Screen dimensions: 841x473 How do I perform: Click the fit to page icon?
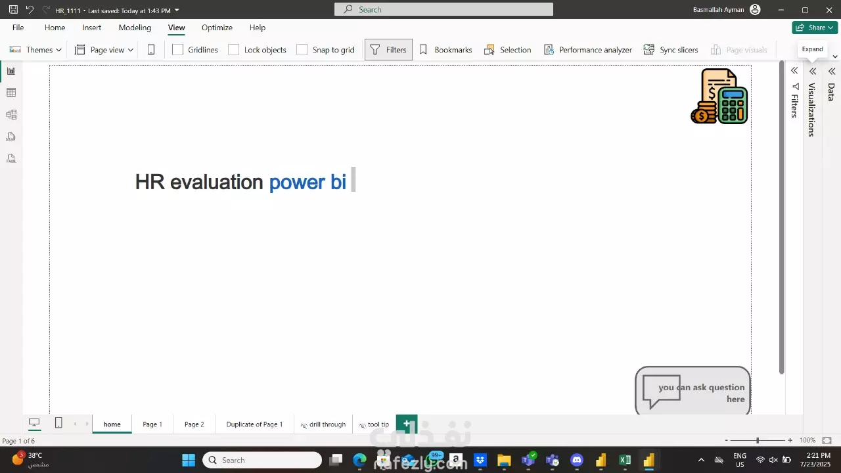827,440
